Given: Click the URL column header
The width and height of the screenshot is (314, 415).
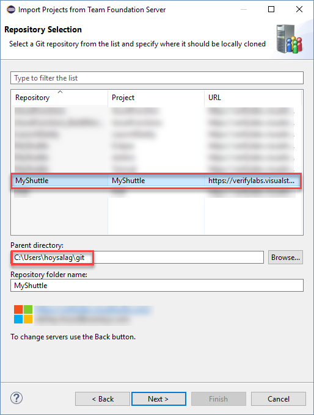Looking at the screenshot, I should coord(253,98).
